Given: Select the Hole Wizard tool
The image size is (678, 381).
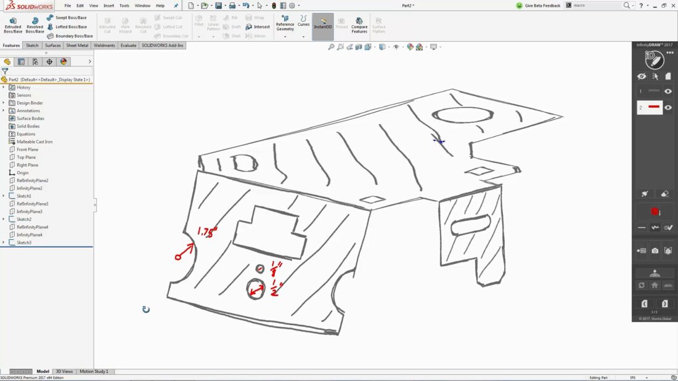Looking at the screenshot, I should [125, 25].
